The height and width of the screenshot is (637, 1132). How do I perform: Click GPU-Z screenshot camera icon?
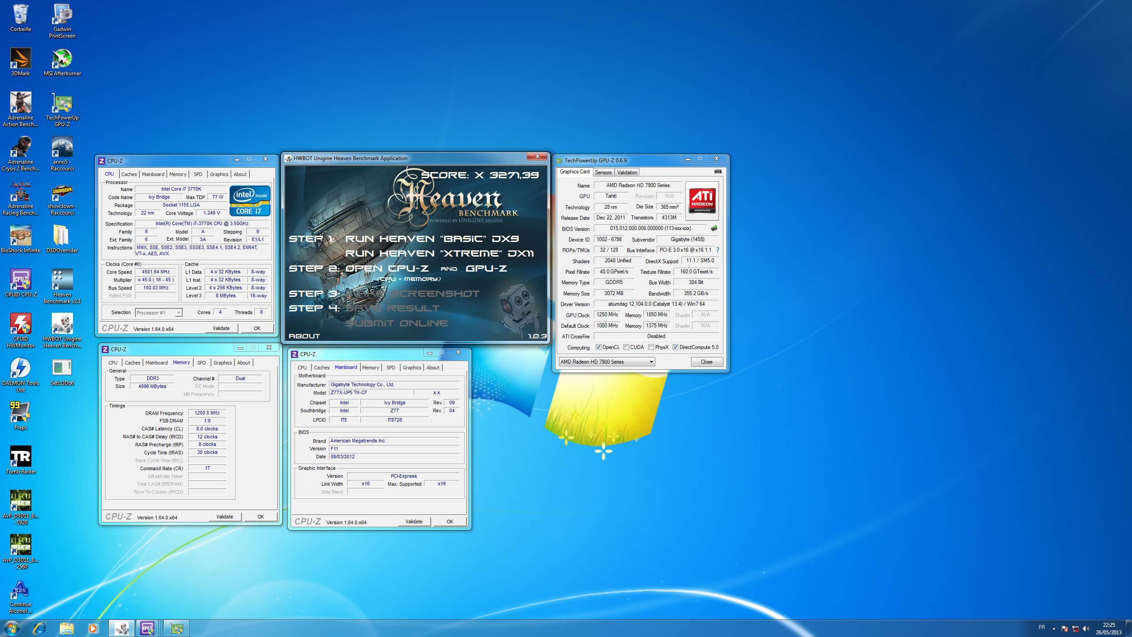718,172
